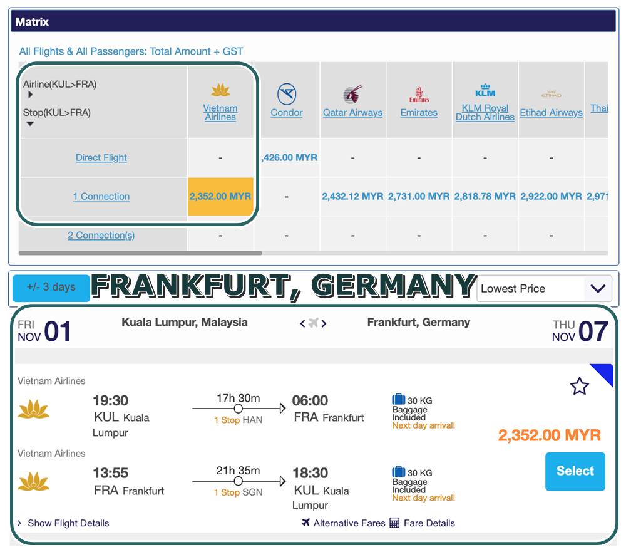Click the matrix horizontal scrollbar
Image resolution: width=626 pixels, height=547 pixels.
coord(140,253)
